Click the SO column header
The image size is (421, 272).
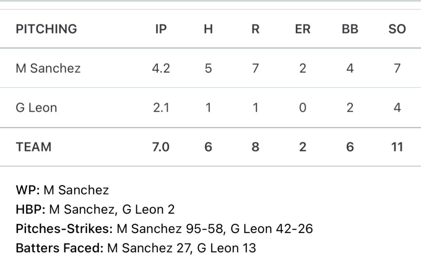[397, 29]
